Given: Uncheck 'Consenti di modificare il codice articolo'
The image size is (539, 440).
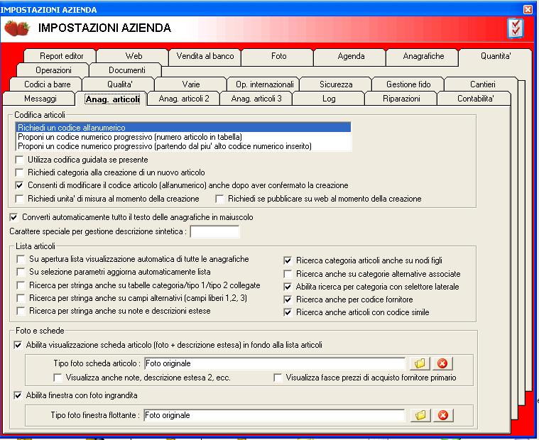Looking at the screenshot, I should 20,185.
